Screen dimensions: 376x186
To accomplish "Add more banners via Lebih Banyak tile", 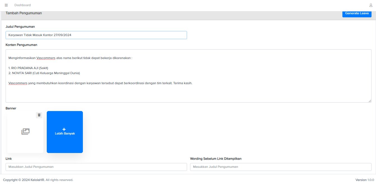I will point(65,132).
